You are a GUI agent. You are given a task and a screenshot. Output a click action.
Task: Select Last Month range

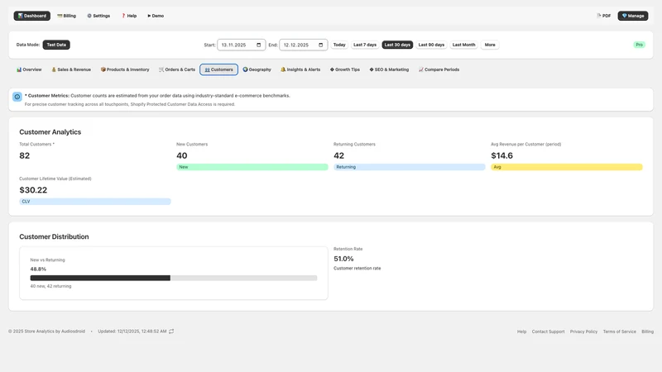tap(463, 45)
